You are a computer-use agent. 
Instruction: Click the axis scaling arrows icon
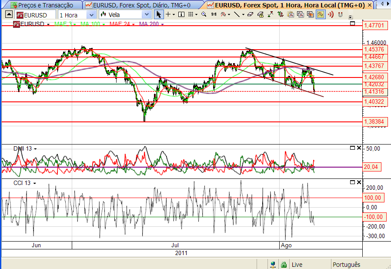tap(271, 15)
